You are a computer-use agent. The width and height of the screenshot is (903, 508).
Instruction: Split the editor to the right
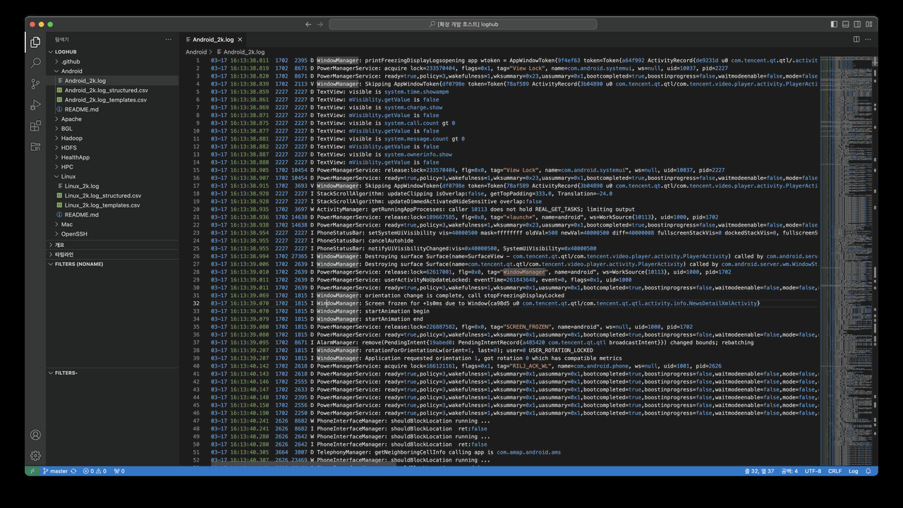(x=856, y=40)
